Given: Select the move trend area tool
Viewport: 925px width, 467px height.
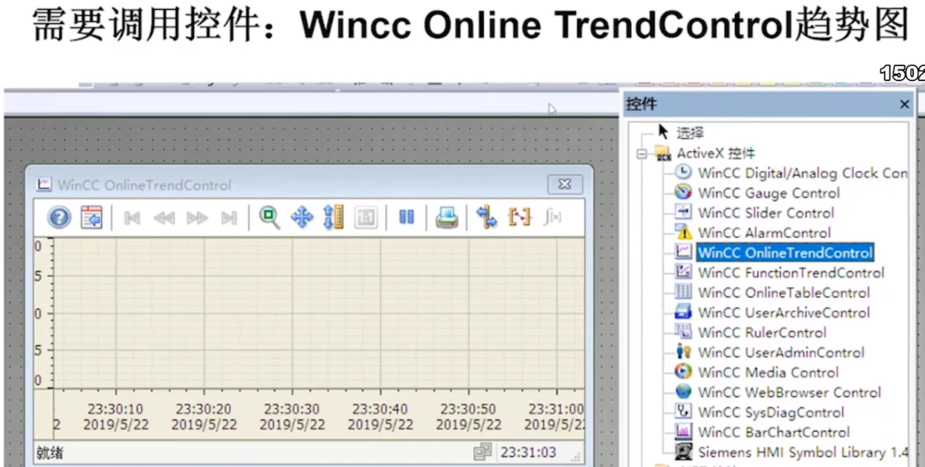Looking at the screenshot, I should (301, 217).
